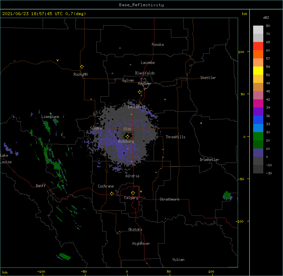Click the Banff town label

[41, 186]
